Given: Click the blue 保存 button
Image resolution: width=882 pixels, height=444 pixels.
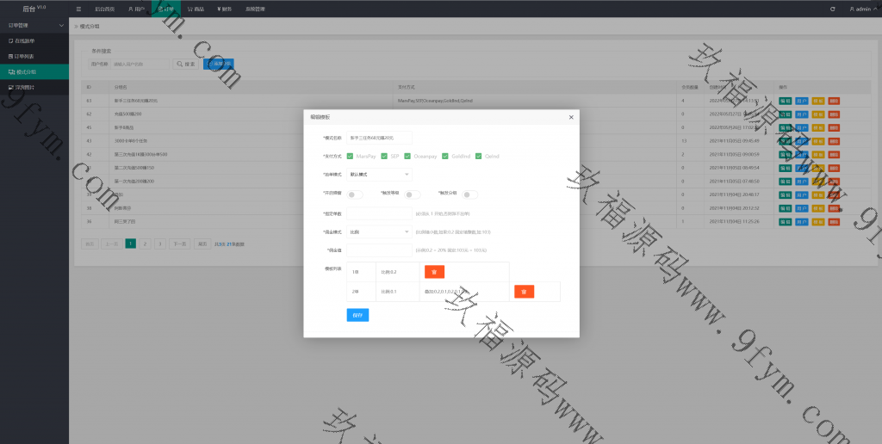Looking at the screenshot, I should [x=357, y=315].
